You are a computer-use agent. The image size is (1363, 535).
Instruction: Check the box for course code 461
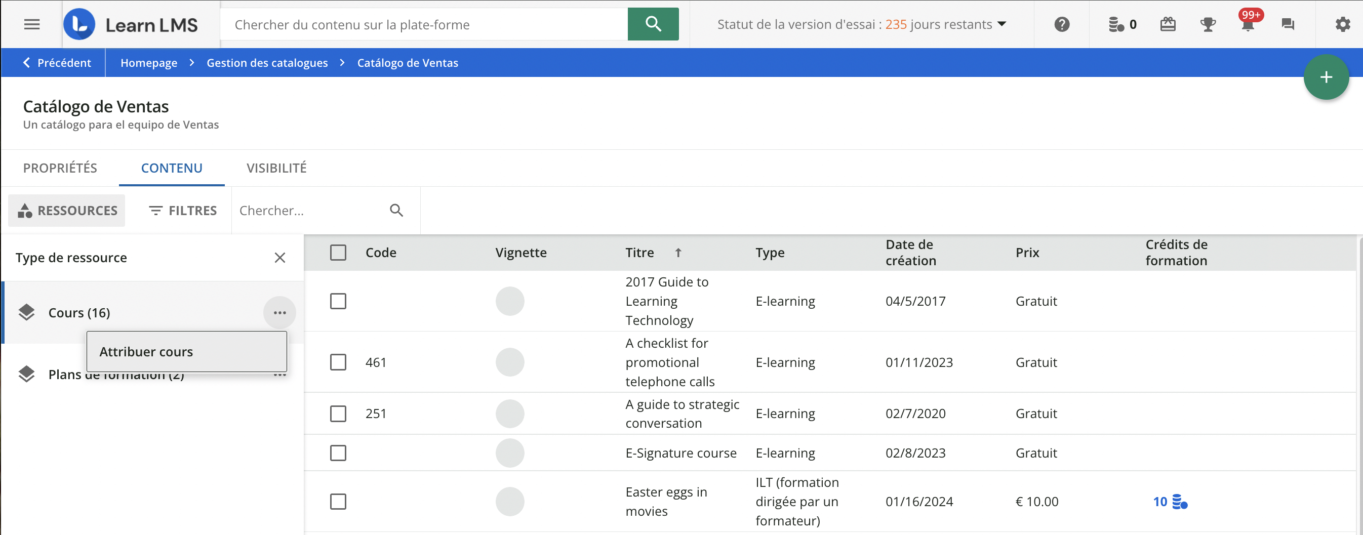(338, 362)
